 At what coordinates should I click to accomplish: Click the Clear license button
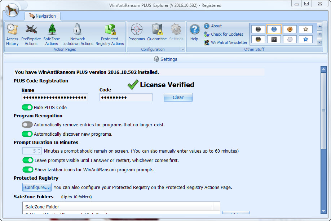click(x=178, y=97)
